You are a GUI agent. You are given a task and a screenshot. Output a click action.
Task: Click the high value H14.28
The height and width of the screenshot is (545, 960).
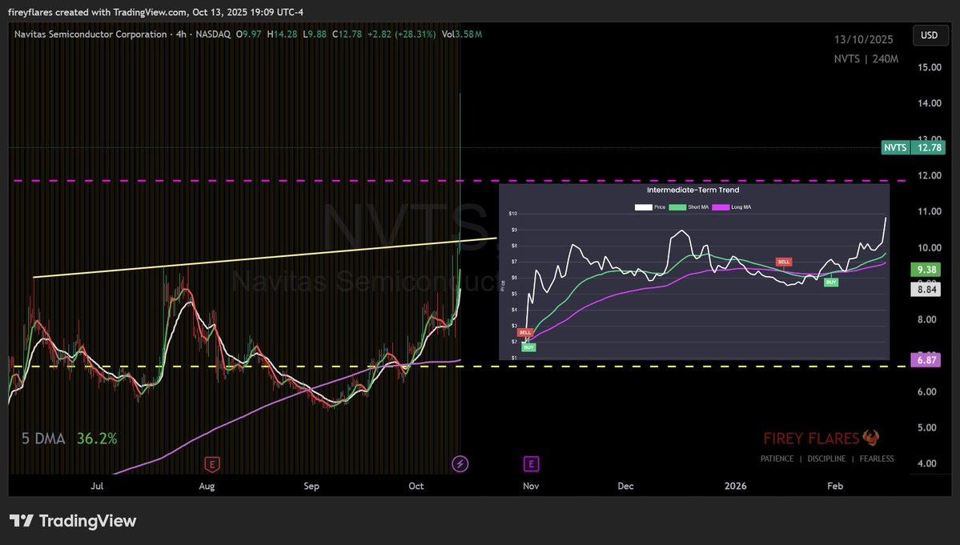coord(283,34)
